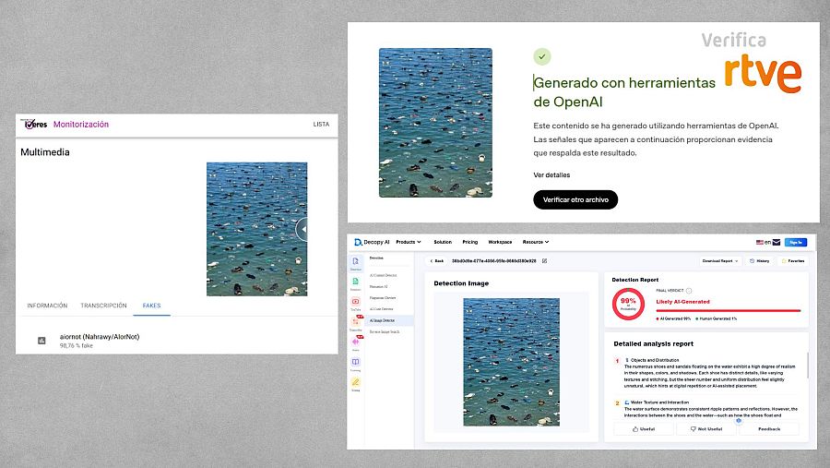Image resolution: width=830 pixels, height=468 pixels.
Task: Click the bar chart icon beside aiornot result
Action: click(41, 341)
